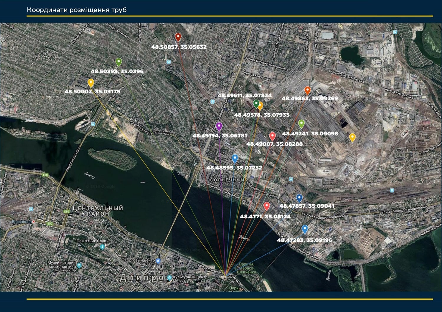Viewport: 442px width, 312px height.
Task: Click the dark green pin below 48.49611, 35.07834
Action: click(x=256, y=103)
